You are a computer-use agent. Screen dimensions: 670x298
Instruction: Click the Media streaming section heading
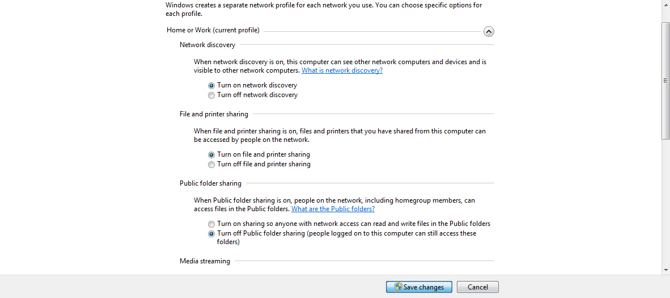tap(205, 261)
